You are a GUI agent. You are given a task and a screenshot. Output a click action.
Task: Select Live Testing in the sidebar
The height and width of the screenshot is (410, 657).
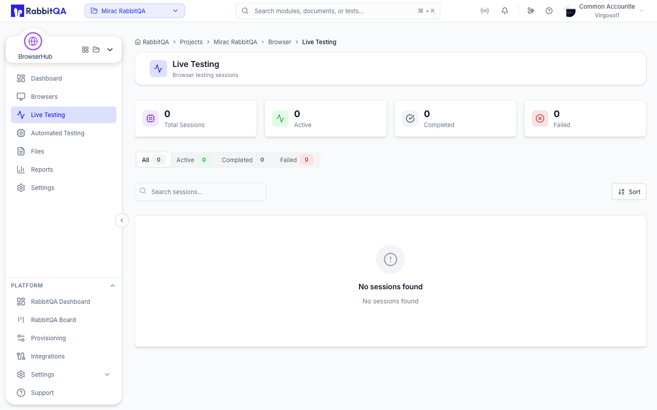(63, 115)
